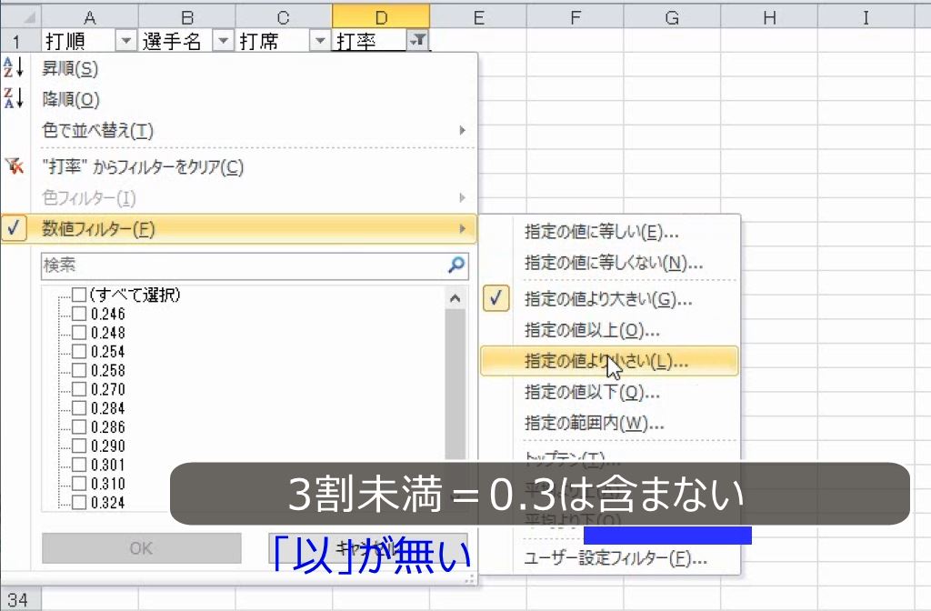Image resolution: width=931 pixels, height=611 pixels.
Task: Click the 打順 header cell text
Action: pos(65,42)
